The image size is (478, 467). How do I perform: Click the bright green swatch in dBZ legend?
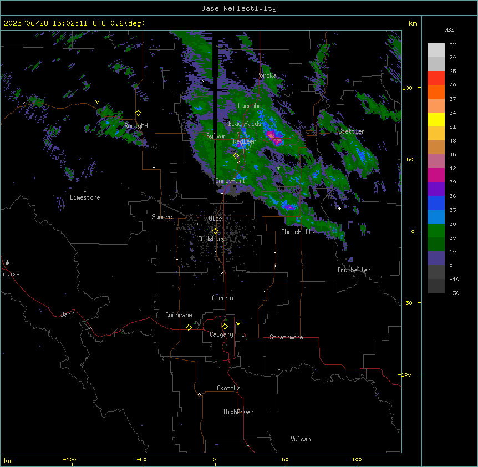436,231
